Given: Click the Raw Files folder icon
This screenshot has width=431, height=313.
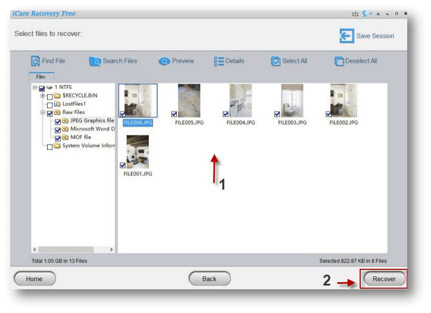Looking at the screenshot, I should pyautogui.click(x=57, y=112).
